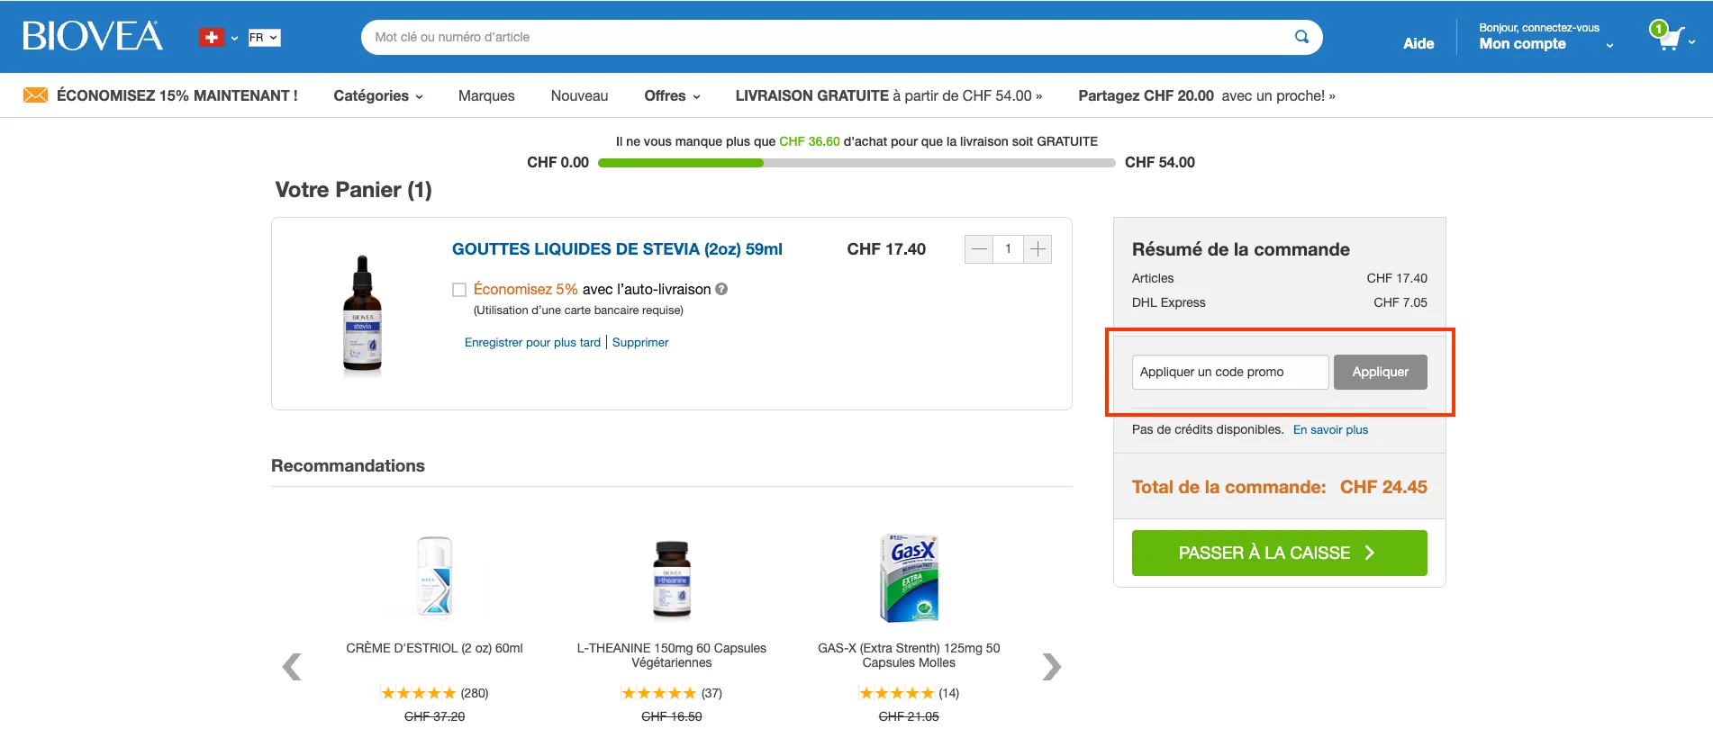Select the Nouveau menu item
Image resolution: width=1713 pixels, height=729 pixels.
[x=579, y=95]
